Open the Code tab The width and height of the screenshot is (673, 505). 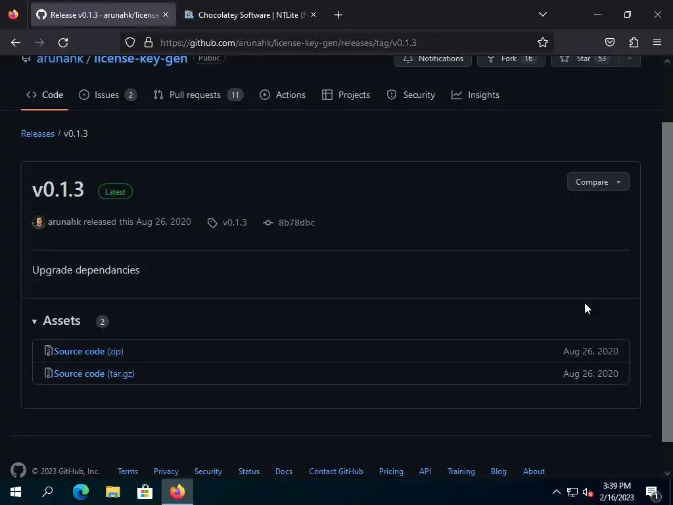[45, 95]
